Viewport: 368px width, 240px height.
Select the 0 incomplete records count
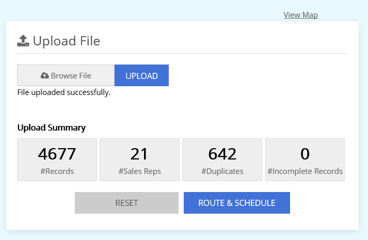[x=305, y=154]
